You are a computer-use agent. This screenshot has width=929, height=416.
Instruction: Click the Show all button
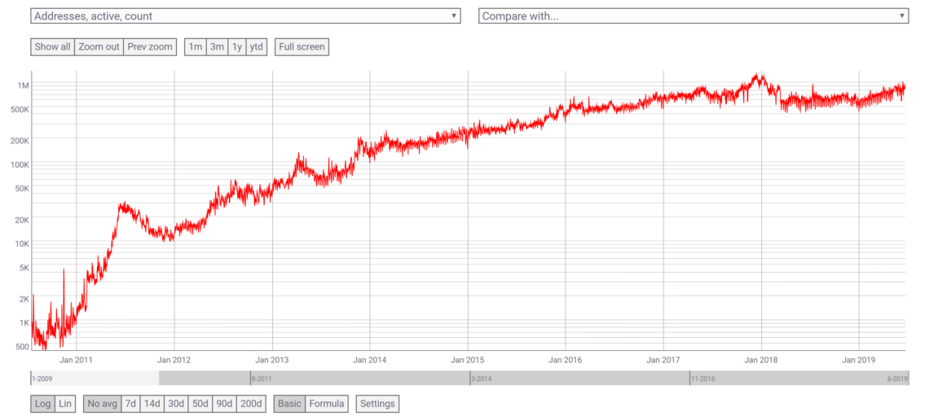[x=52, y=47]
